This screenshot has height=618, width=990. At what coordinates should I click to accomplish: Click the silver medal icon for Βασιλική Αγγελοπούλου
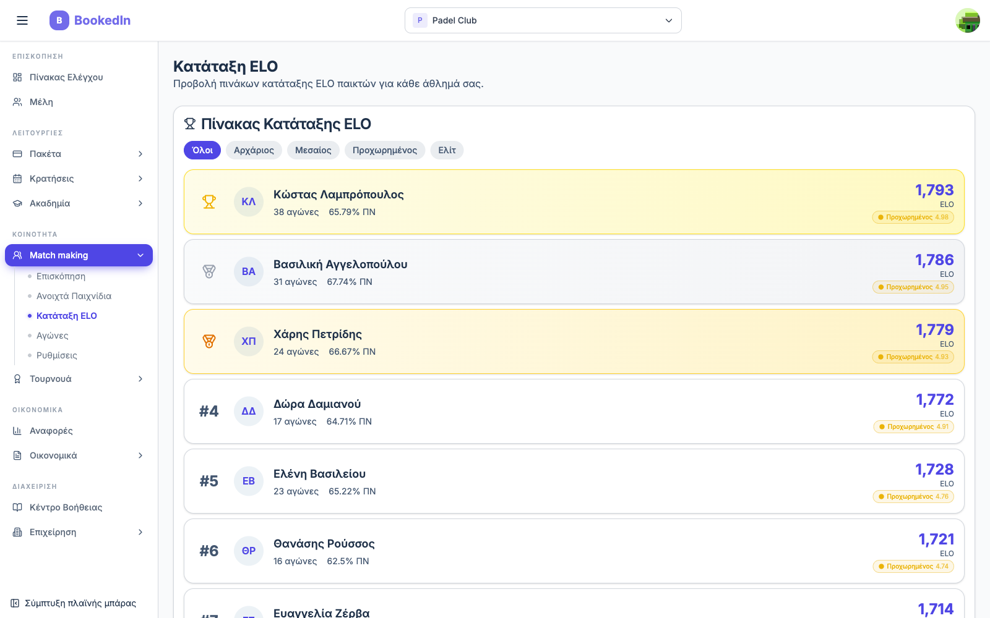(x=209, y=271)
